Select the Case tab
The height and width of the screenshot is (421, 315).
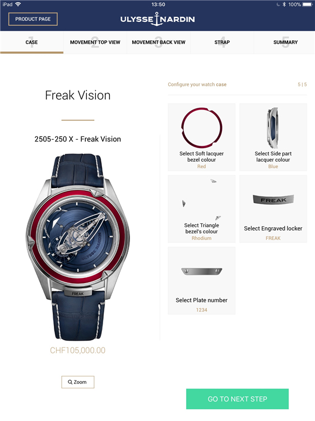point(31,43)
